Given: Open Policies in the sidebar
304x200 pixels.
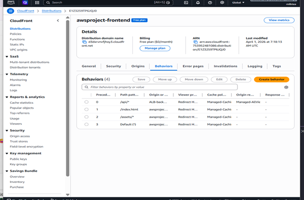Looking at the screenshot, I should (15, 34).
